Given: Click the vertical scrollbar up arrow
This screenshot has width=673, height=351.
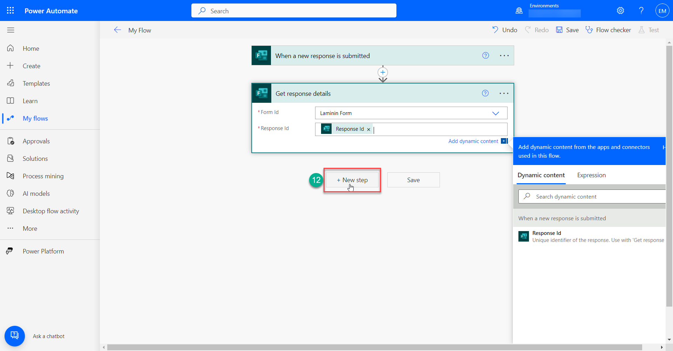Looking at the screenshot, I should click(x=669, y=42).
